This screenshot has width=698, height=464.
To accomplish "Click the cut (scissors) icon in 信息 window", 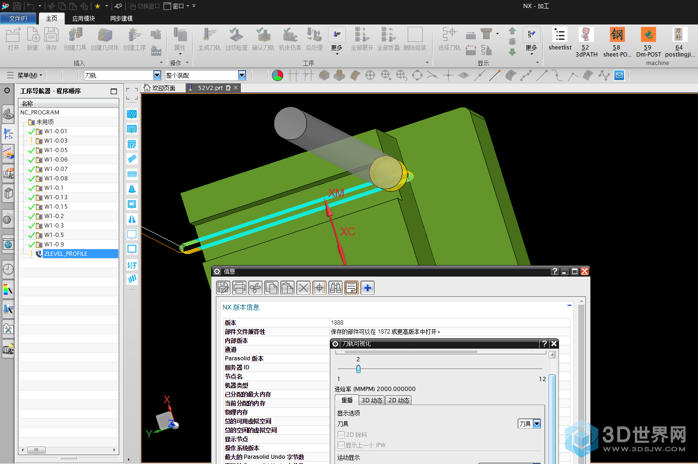I will point(255,288).
